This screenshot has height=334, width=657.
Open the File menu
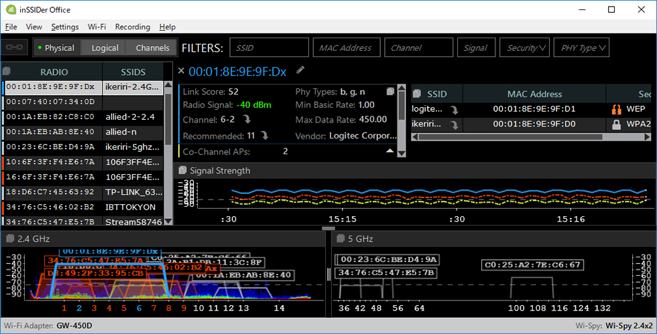[x=11, y=27]
